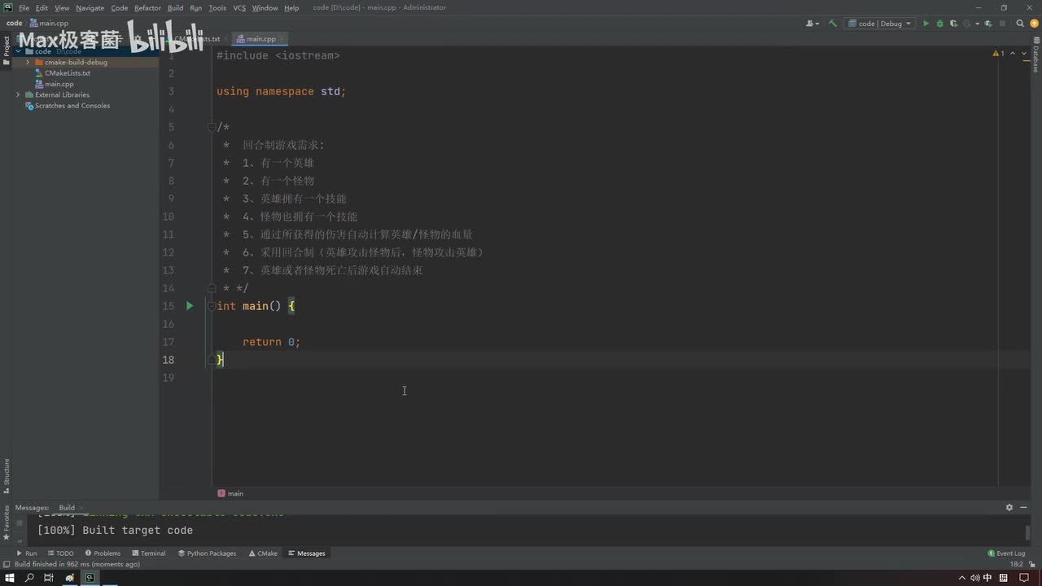Toggle tool window bars icon in status corner
Image resolution: width=1042 pixels, height=586 pixels.
pyautogui.click(x=7, y=564)
